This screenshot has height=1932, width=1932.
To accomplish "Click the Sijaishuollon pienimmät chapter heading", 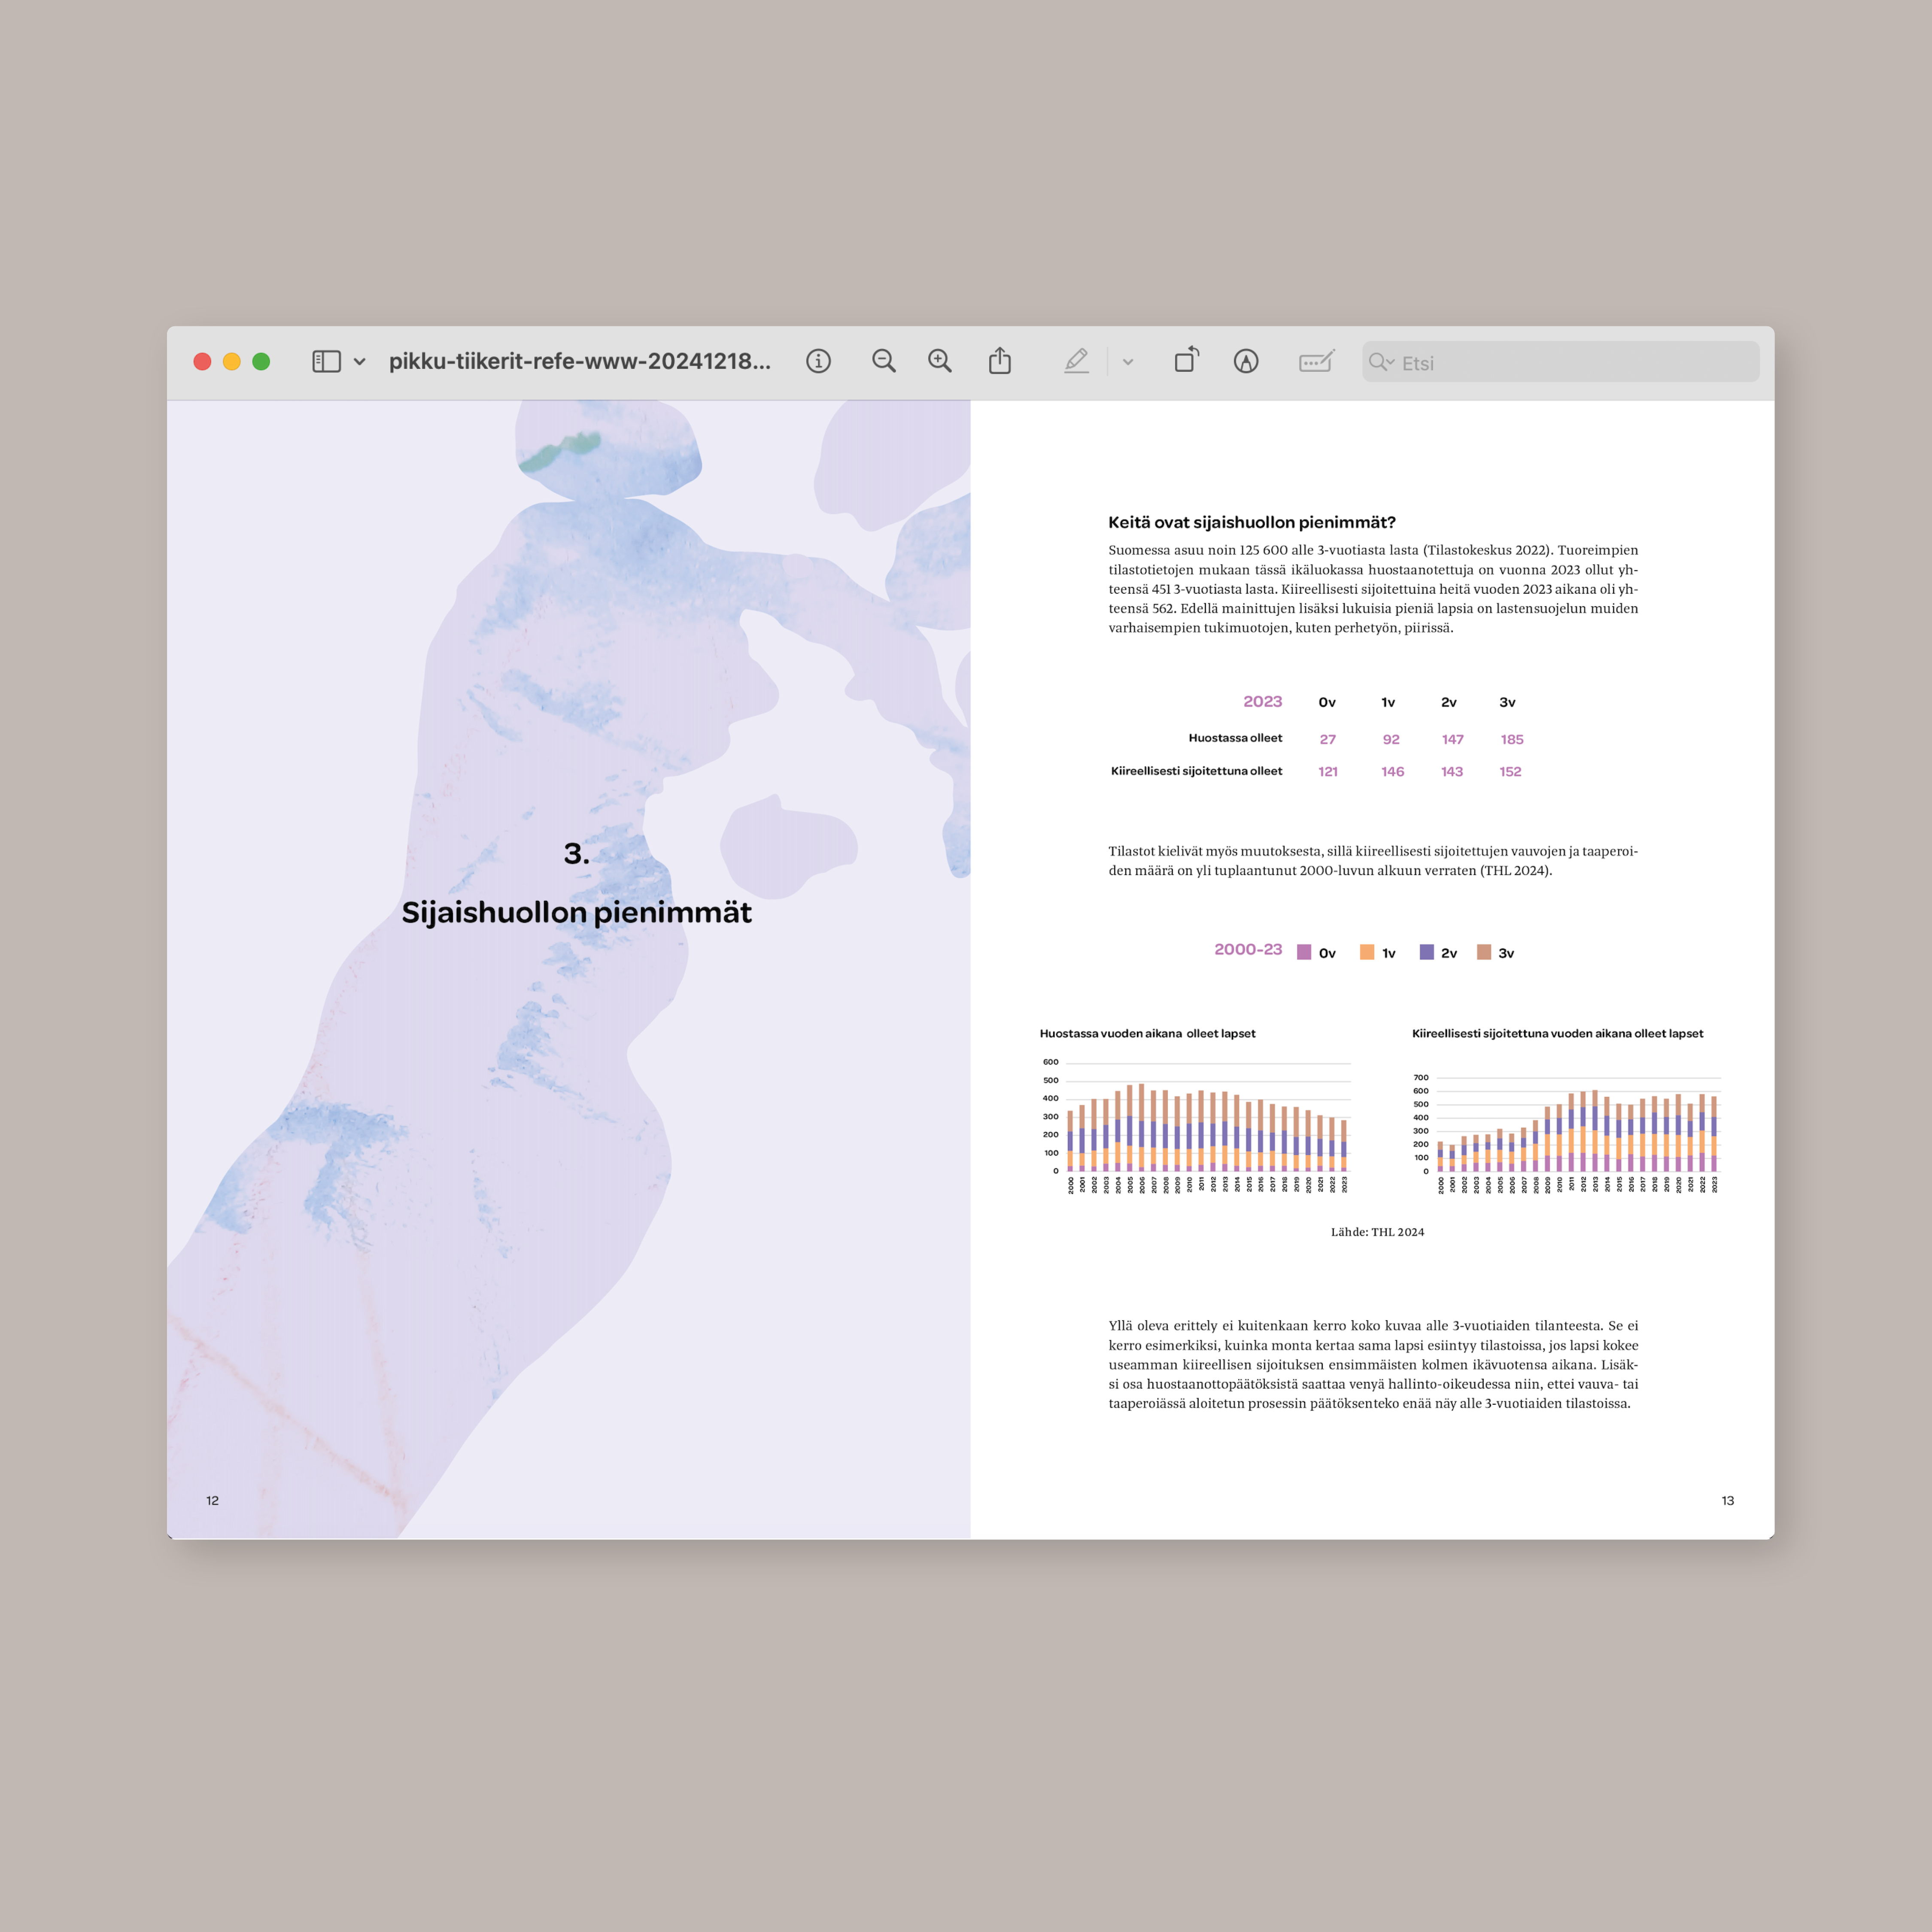I will (576, 912).
